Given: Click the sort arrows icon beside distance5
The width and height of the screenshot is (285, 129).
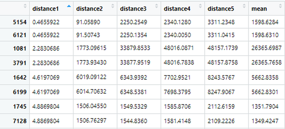Looking at the screenshot, I should pos(244,6).
